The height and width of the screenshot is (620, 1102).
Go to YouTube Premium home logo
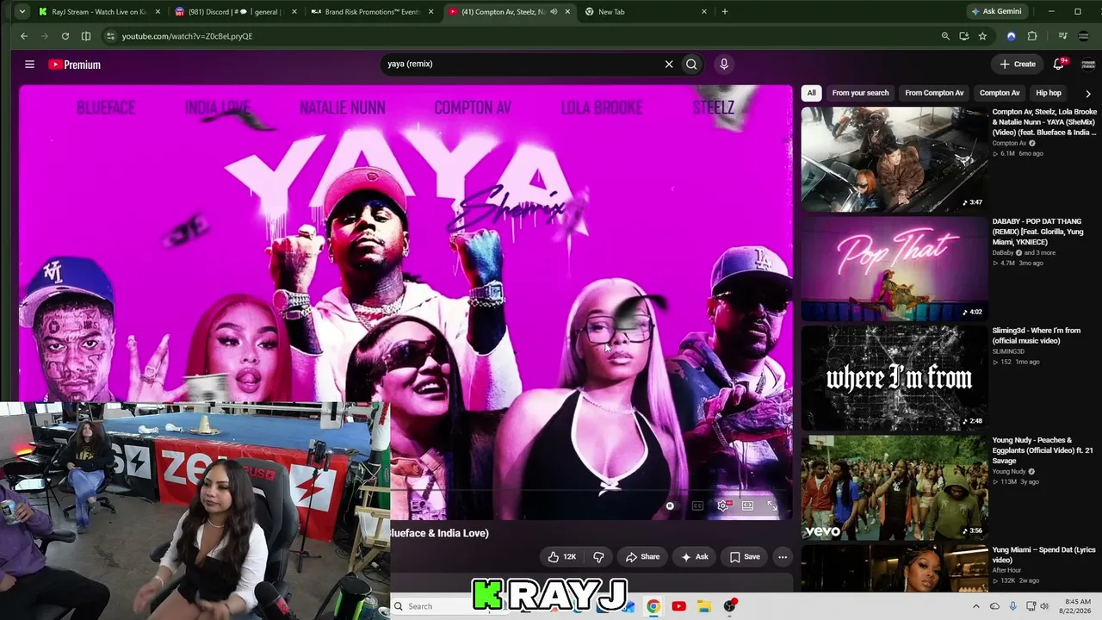tap(75, 65)
